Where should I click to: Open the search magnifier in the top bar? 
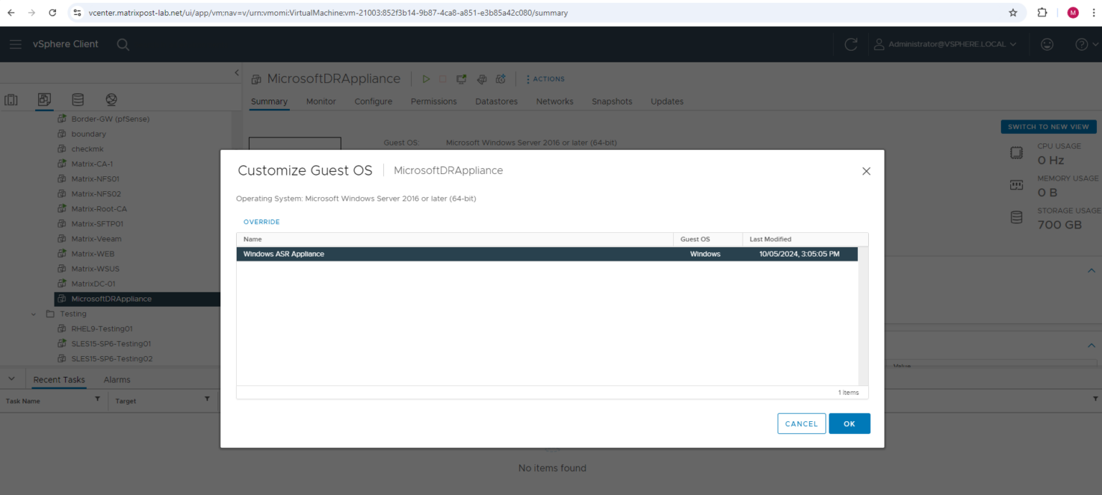coord(123,44)
